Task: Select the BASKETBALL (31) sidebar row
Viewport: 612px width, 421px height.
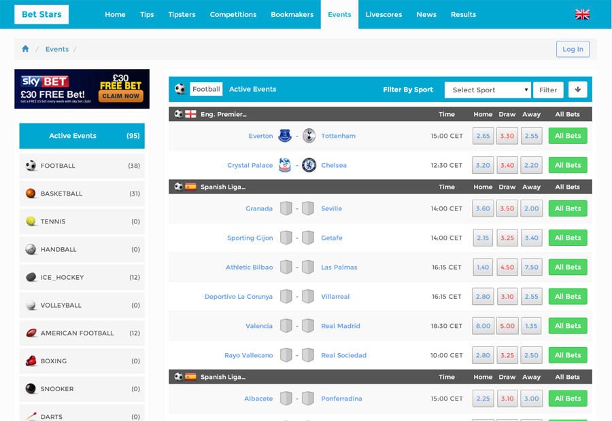Action: (x=82, y=194)
